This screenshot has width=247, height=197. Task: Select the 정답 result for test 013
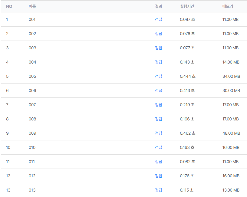click(159, 190)
